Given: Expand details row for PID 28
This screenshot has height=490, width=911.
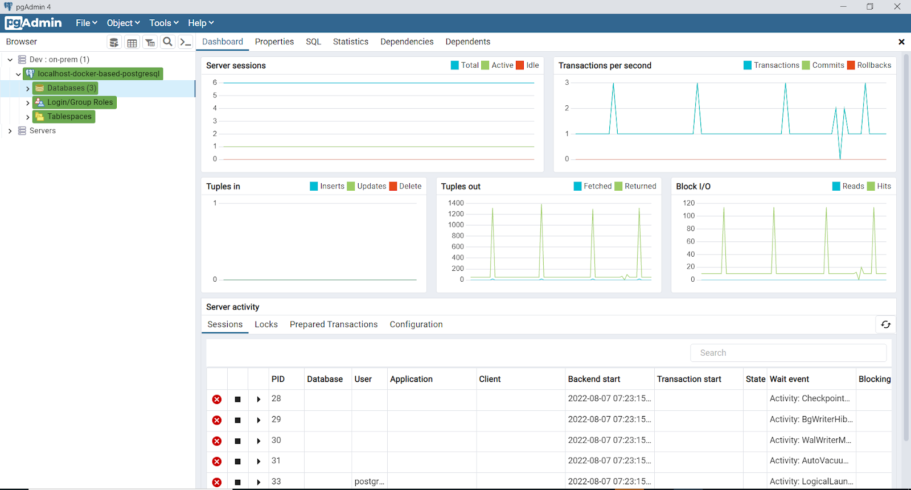Looking at the screenshot, I should click(258, 400).
